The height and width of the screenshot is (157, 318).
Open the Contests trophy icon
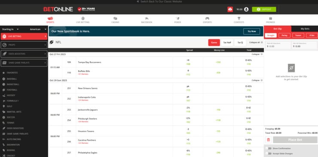click(x=239, y=18)
